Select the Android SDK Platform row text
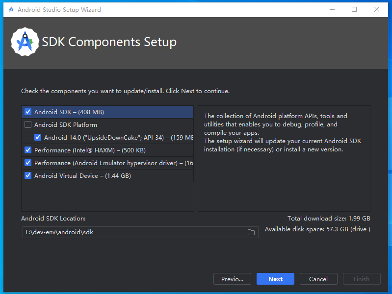Image resolution: width=392 pixels, height=294 pixels. click(66, 124)
